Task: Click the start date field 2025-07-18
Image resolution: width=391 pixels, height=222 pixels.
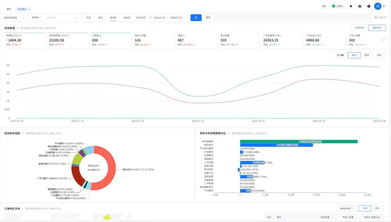Action: pos(159,17)
